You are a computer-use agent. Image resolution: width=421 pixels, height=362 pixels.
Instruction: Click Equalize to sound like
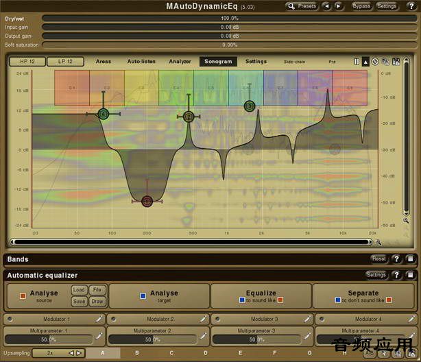261,296
